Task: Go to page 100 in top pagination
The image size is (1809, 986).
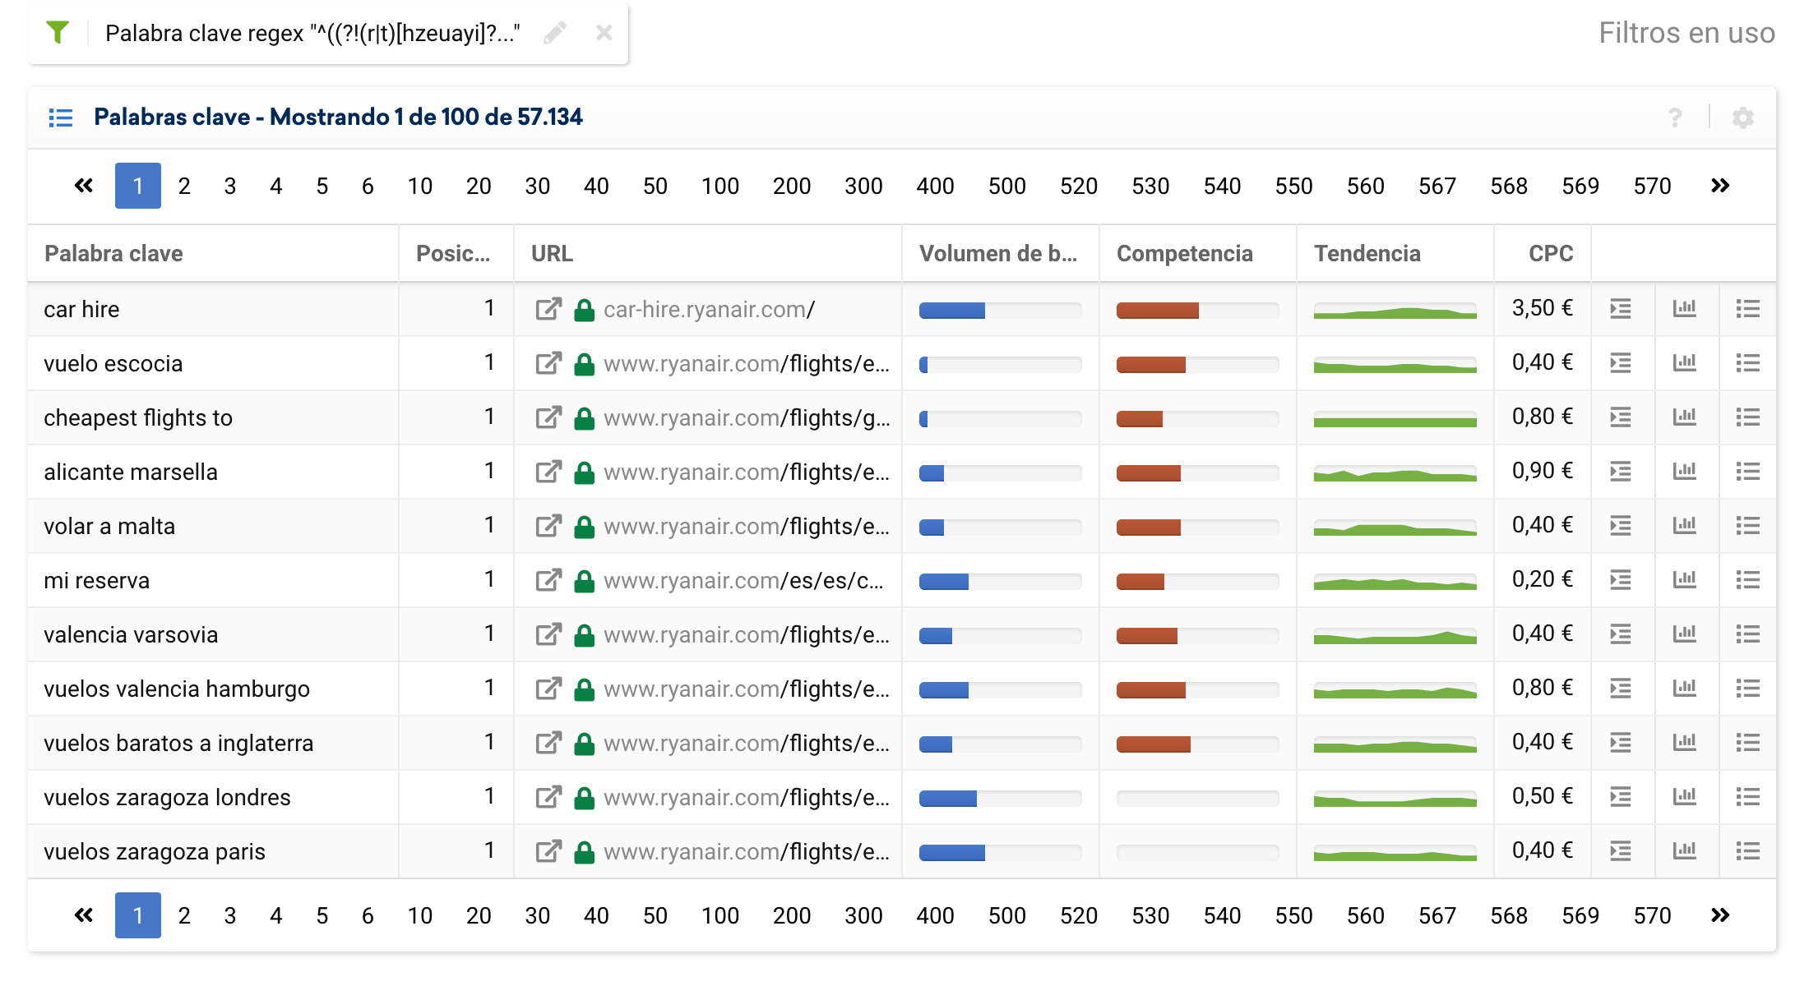Action: point(720,186)
